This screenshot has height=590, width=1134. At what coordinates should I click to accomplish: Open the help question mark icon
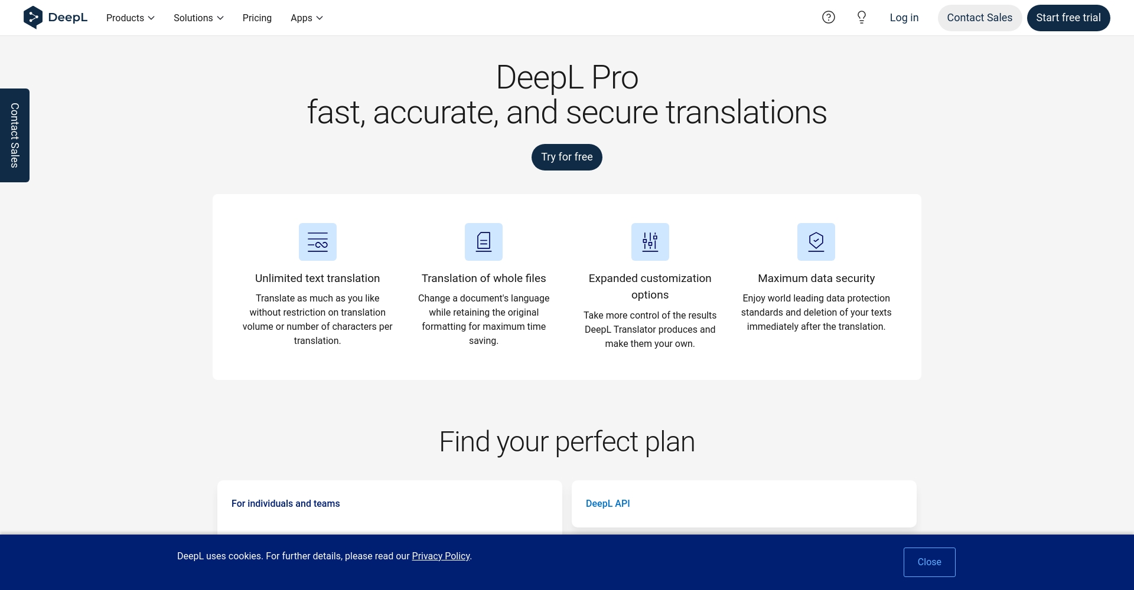(x=829, y=18)
